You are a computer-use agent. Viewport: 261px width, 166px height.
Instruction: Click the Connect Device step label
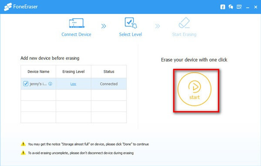(77, 34)
